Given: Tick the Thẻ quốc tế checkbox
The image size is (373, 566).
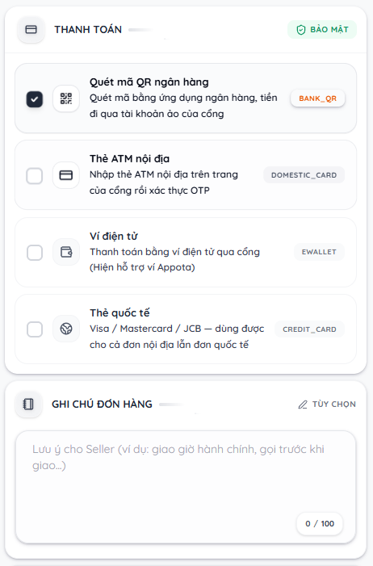Looking at the screenshot, I should point(35,329).
